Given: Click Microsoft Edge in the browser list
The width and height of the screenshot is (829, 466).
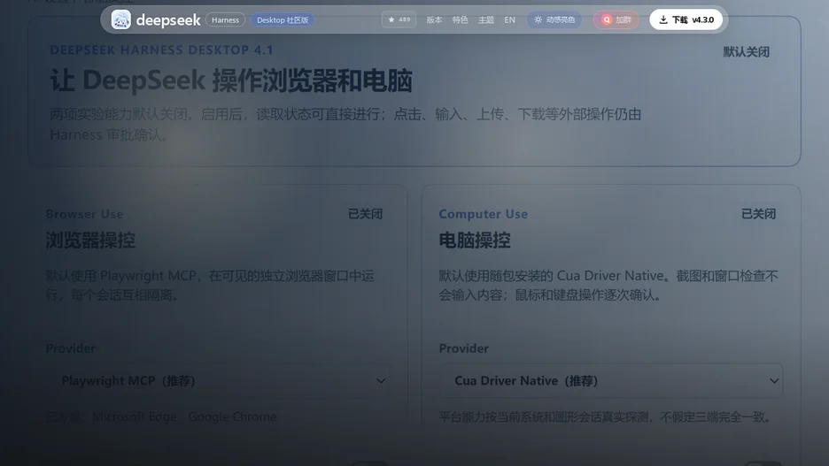Looking at the screenshot, I should 135,416.
